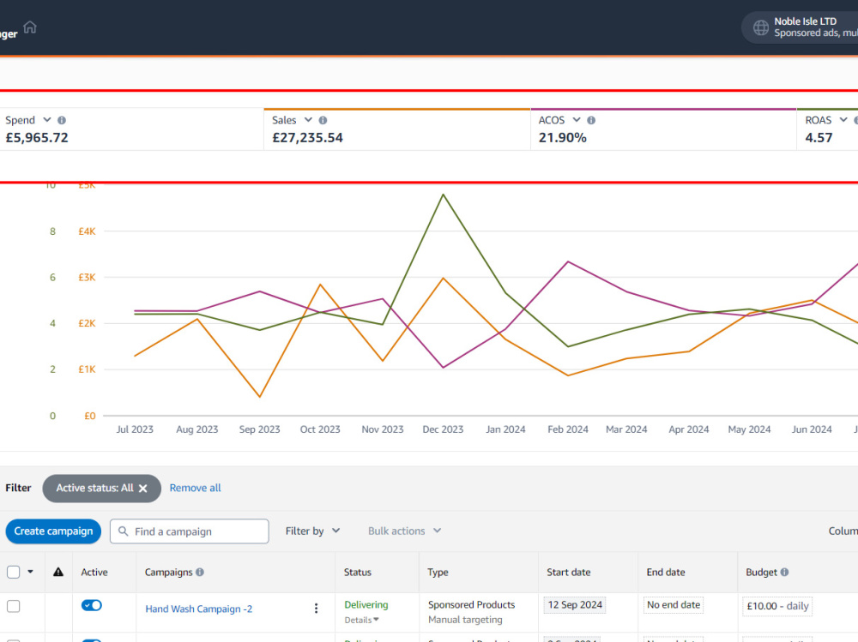Edit the No end date field
Screen dimensions: 858x642
[x=674, y=605]
